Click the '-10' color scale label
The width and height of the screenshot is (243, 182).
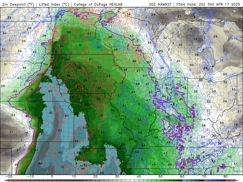[x=30, y=177]
